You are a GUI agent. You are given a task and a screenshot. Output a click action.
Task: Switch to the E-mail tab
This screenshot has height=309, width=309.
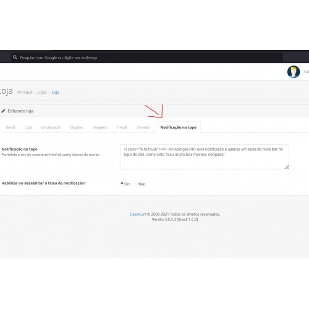[x=122, y=127]
